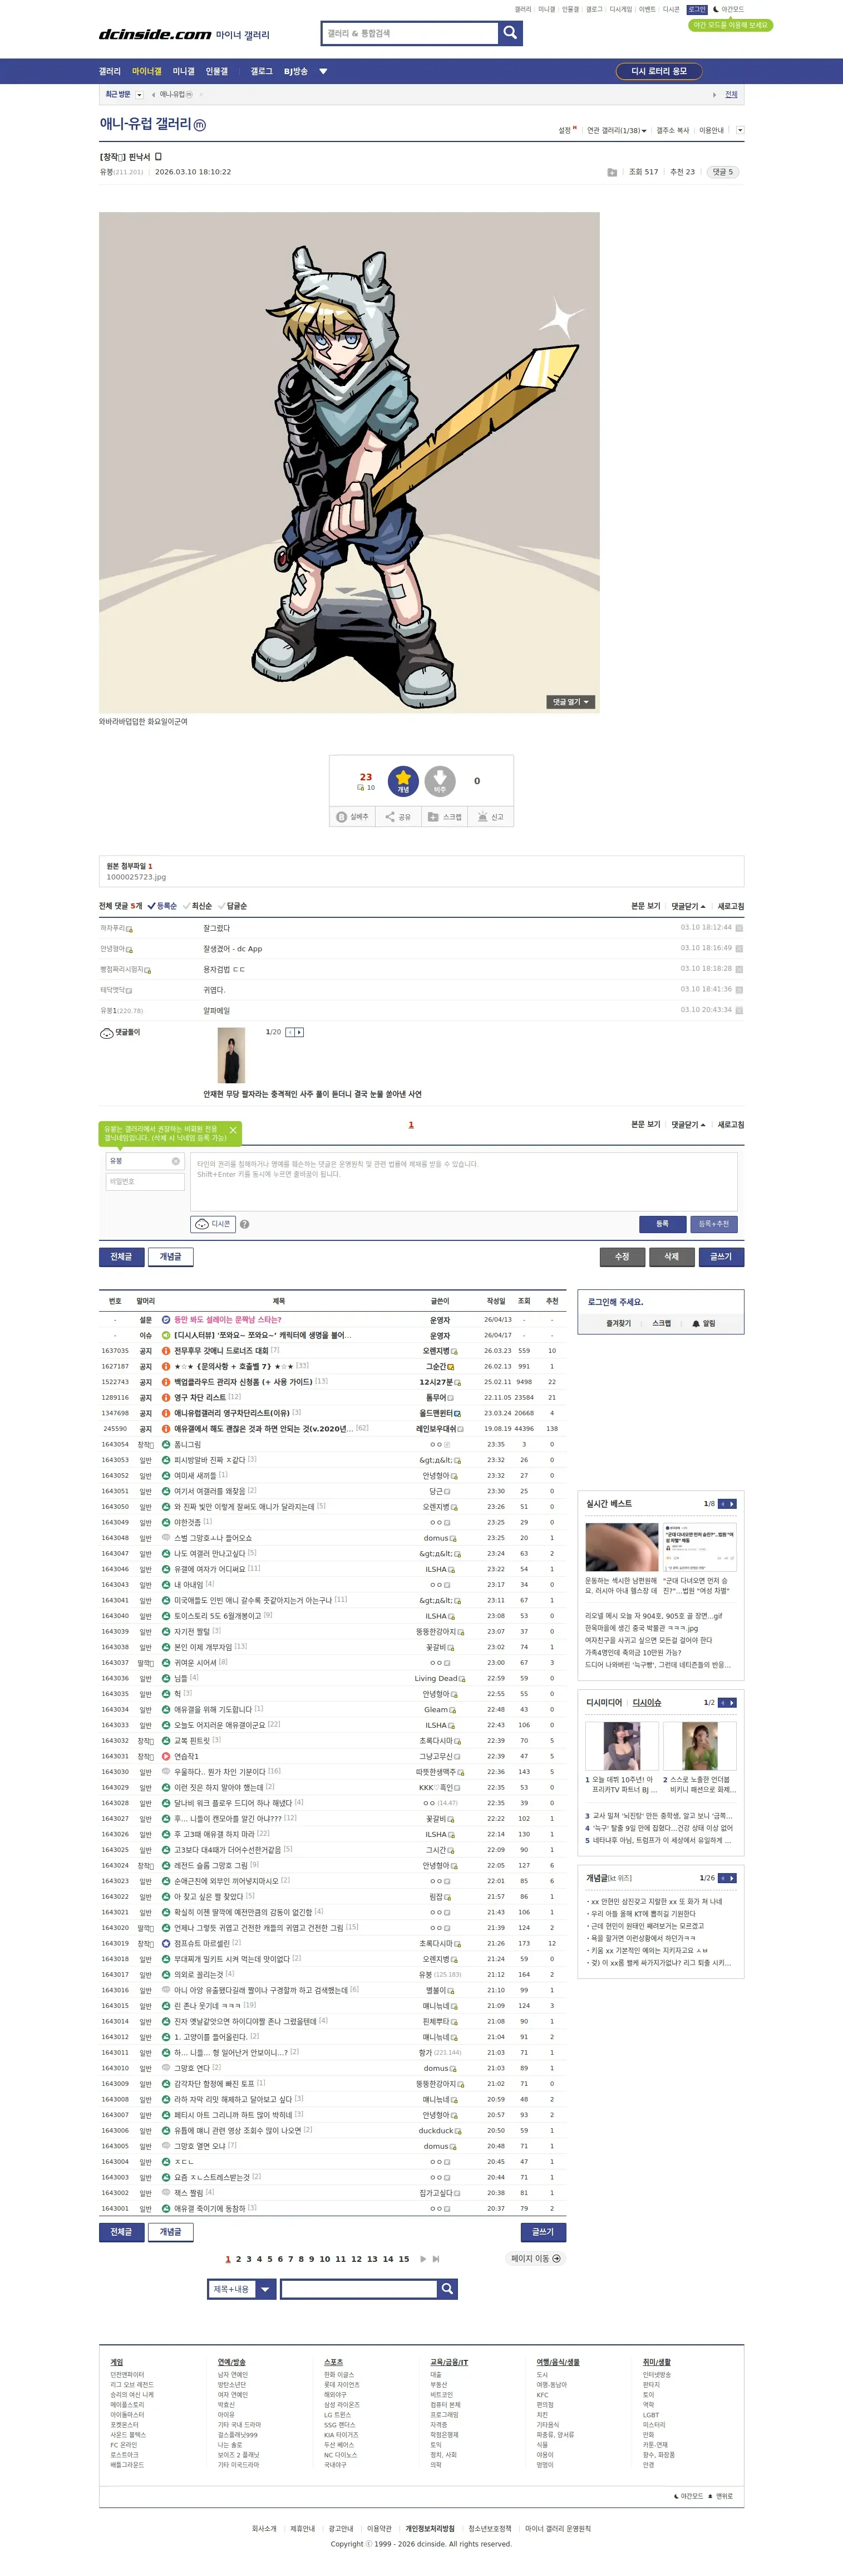Image resolution: width=843 pixels, height=2576 pixels.
Task: Report the post with 신고
Action: pyautogui.click(x=490, y=817)
